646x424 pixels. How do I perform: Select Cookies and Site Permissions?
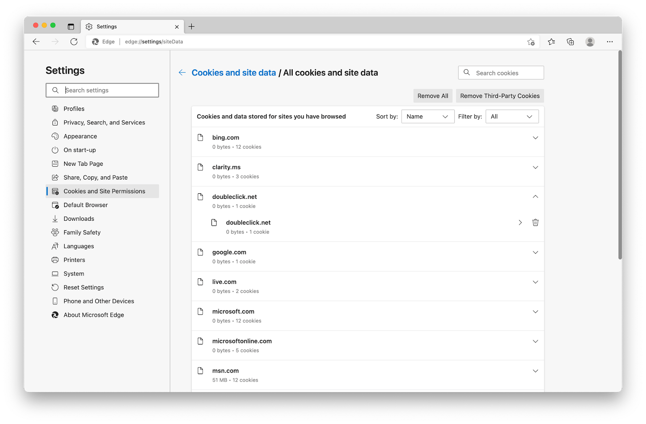pyautogui.click(x=103, y=191)
